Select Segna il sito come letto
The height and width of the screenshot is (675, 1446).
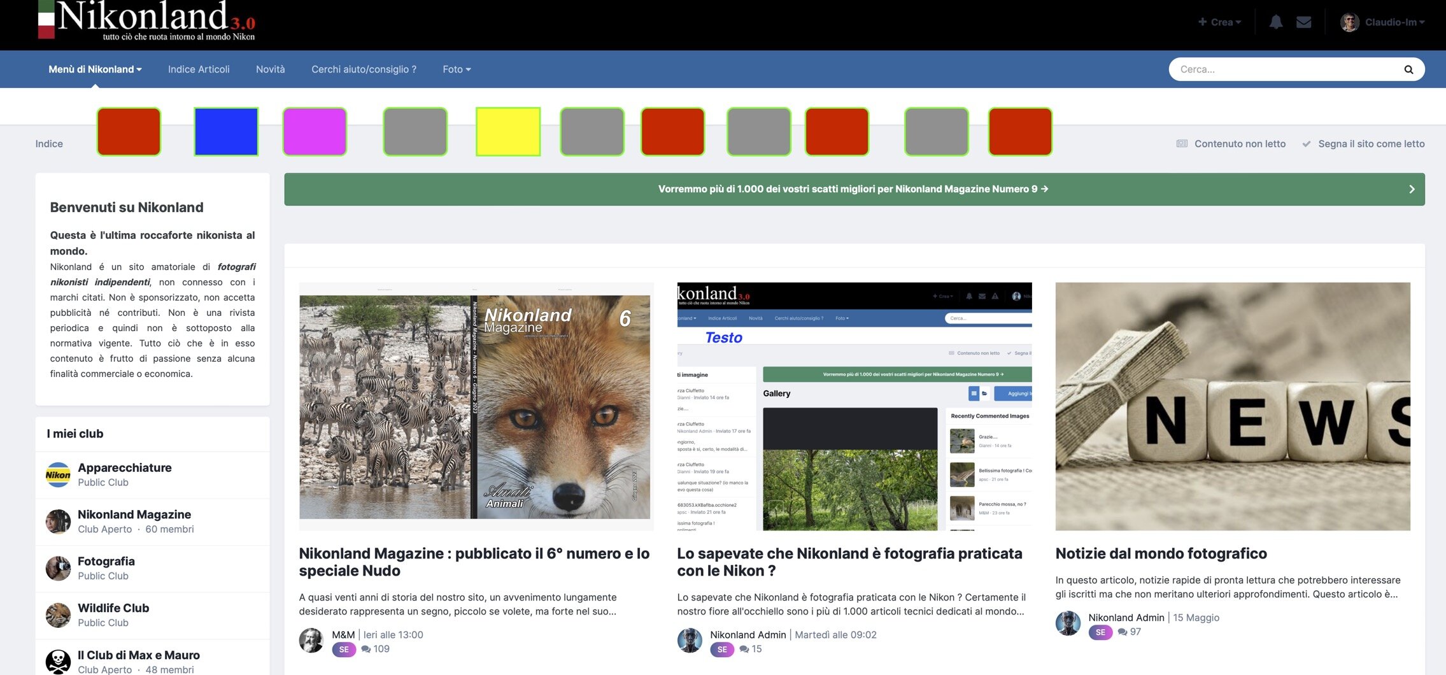[1372, 144]
